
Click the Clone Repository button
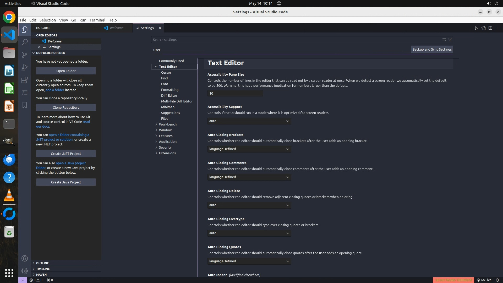pyautogui.click(x=66, y=107)
